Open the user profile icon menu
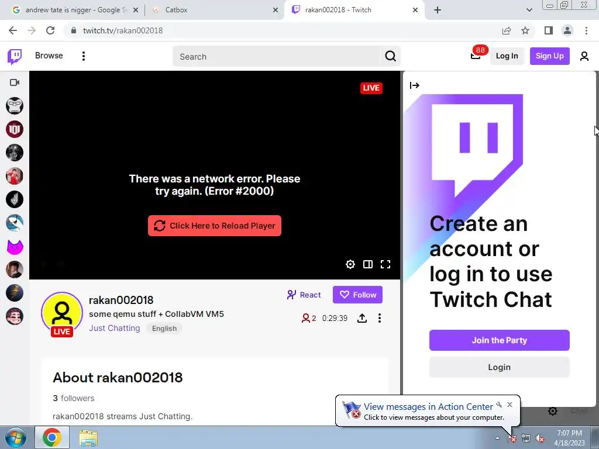Viewport: 599px width, 449px height. point(584,56)
